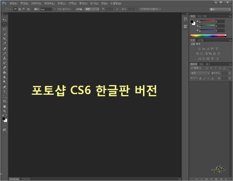Select the Quick Selection tool
The width and height of the screenshot is (233, 181).
tap(4, 34)
